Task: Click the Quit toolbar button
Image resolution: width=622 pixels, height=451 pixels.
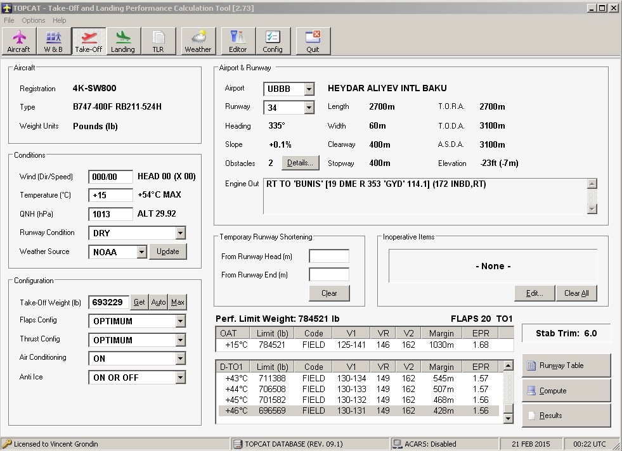Action: click(x=313, y=41)
